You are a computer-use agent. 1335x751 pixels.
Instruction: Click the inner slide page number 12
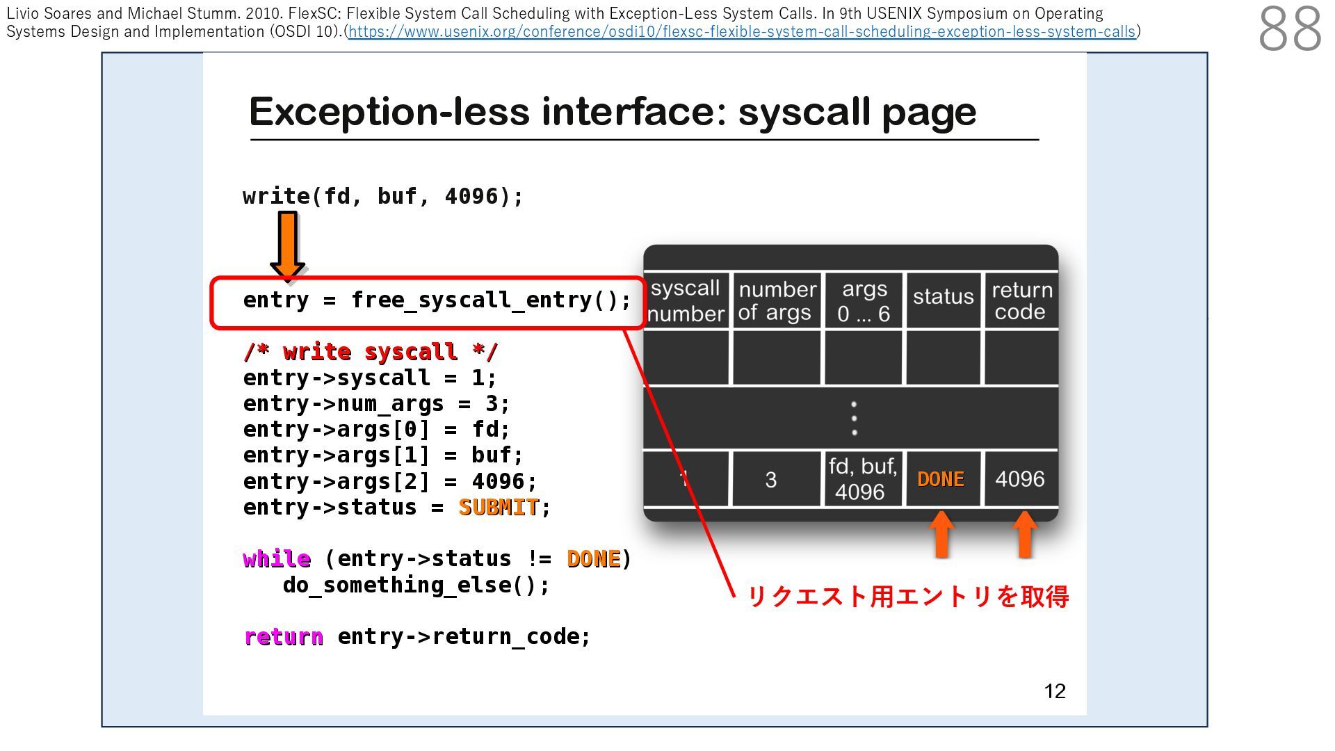coord(1054,691)
